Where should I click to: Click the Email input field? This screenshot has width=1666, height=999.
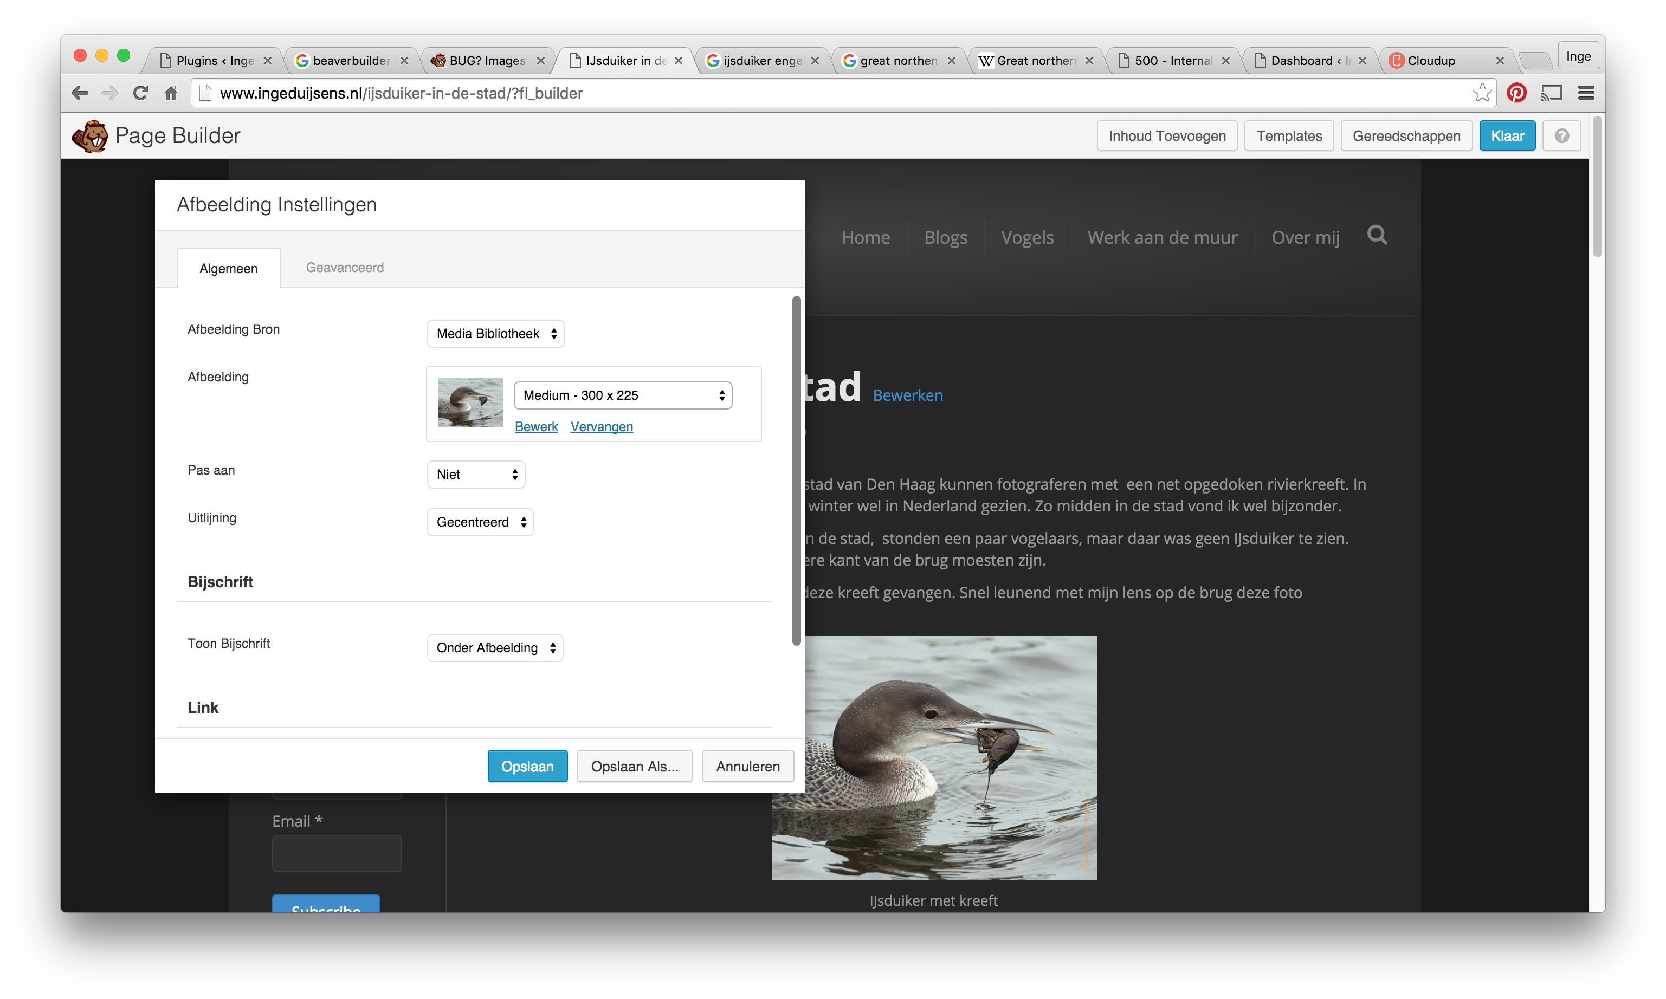337,853
